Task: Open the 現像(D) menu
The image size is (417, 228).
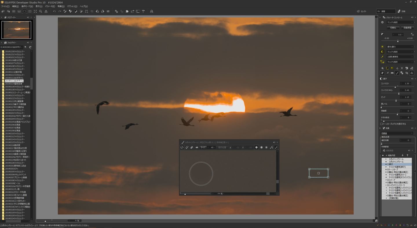Action: (61, 6)
